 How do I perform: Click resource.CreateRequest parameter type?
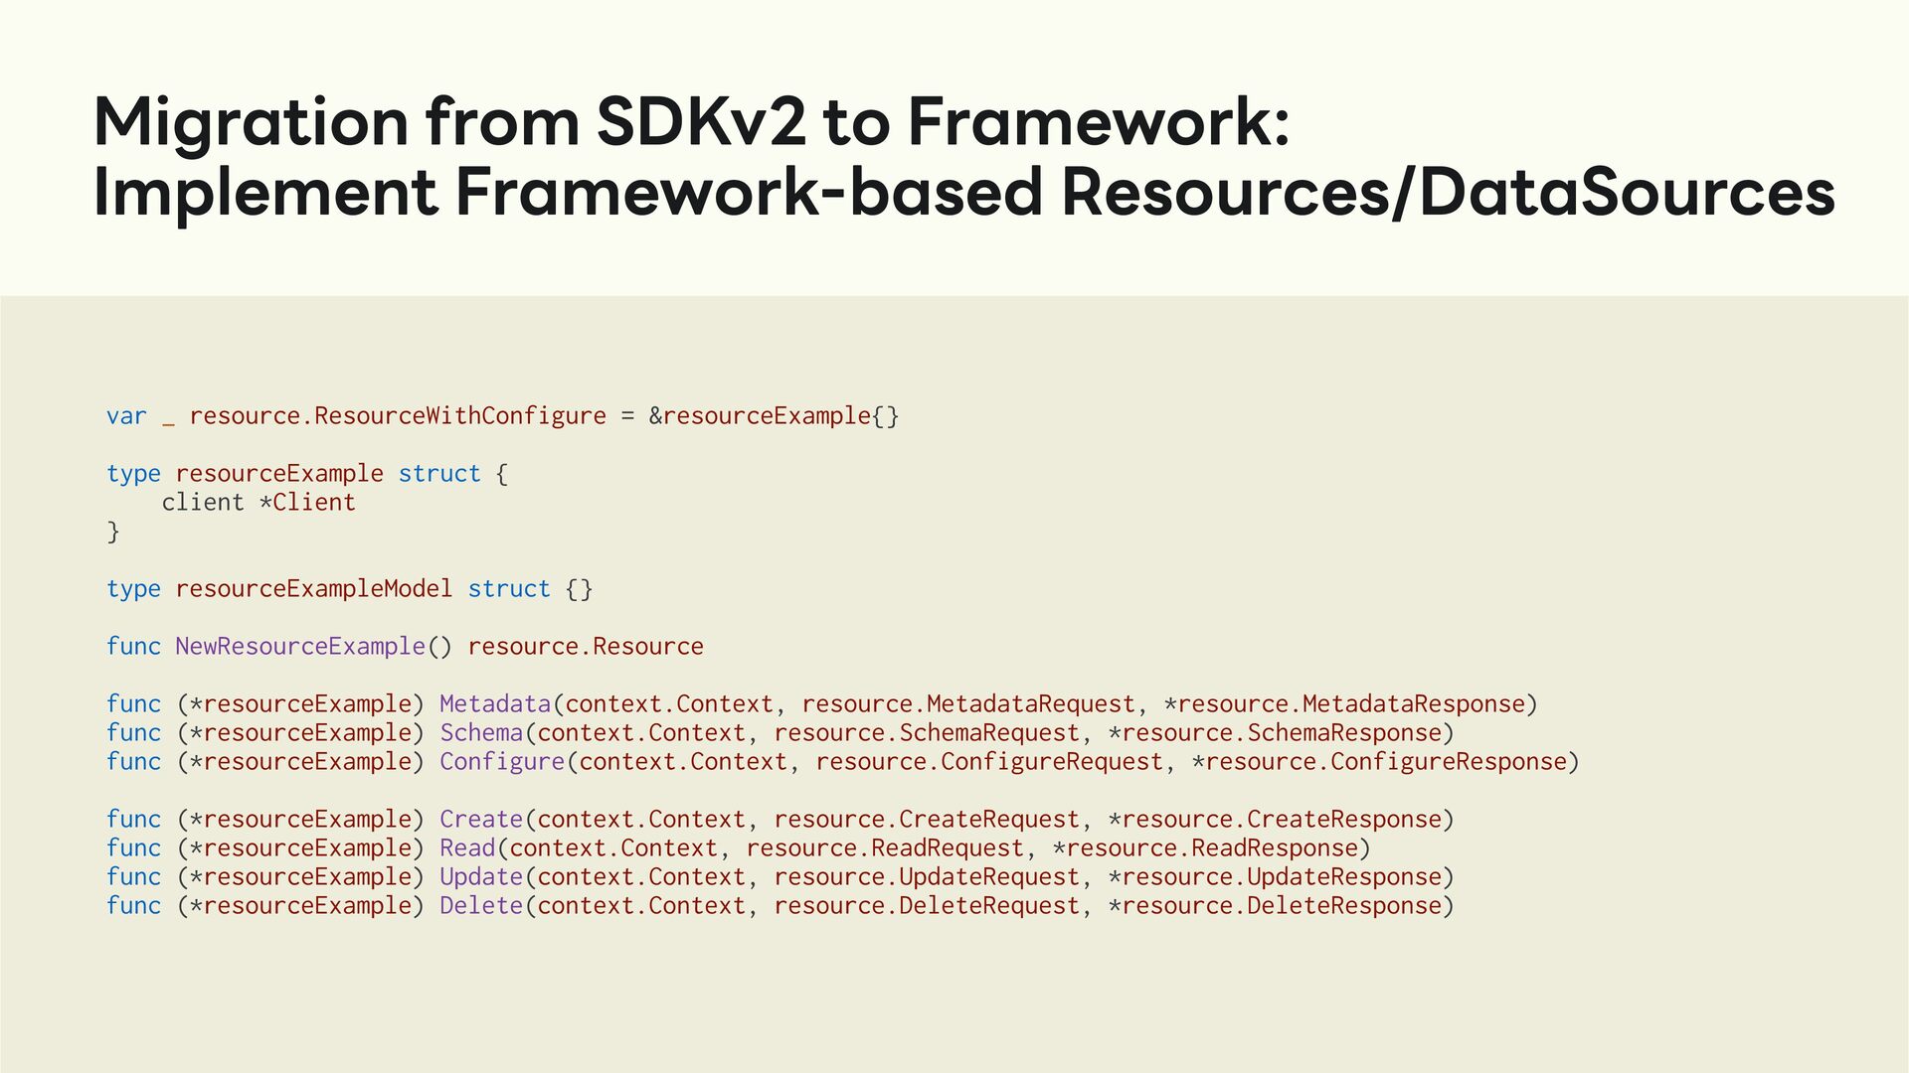pyautogui.click(x=927, y=819)
